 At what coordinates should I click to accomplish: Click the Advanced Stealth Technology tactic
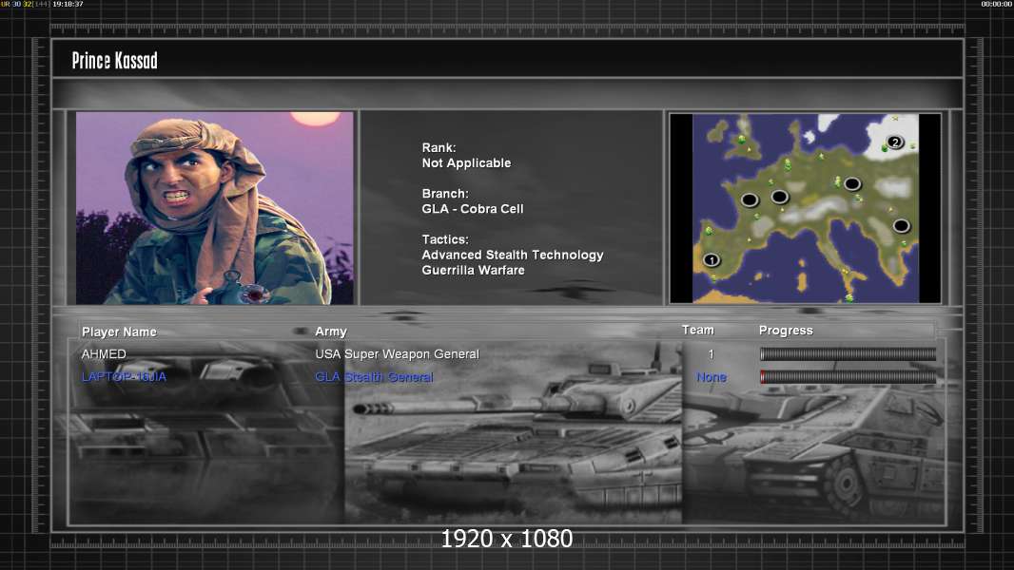(512, 255)
